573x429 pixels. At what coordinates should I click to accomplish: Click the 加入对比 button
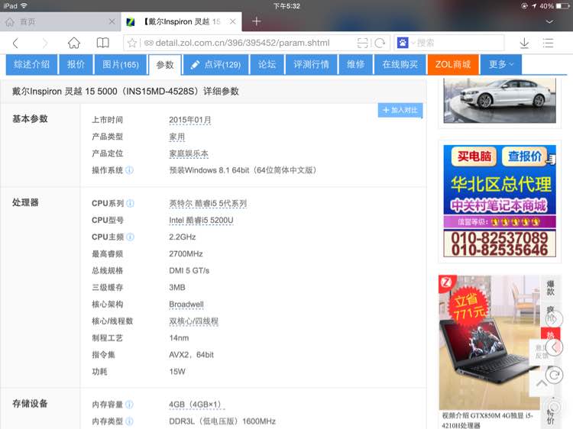tap(400, 110)
